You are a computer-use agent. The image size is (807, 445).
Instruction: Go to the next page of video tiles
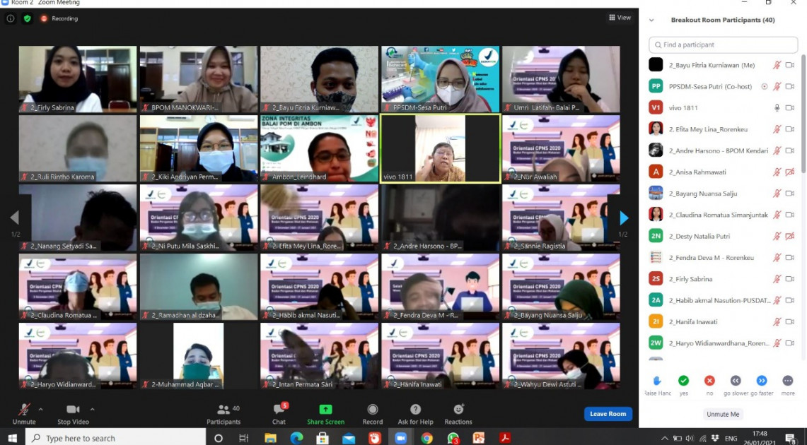[x=624, y=218]
